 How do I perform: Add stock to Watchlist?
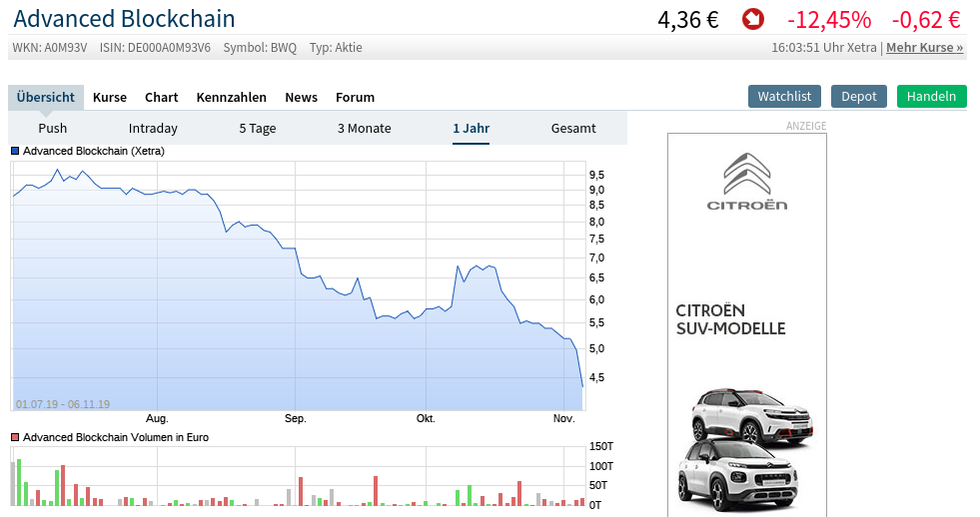click(784, 96)
